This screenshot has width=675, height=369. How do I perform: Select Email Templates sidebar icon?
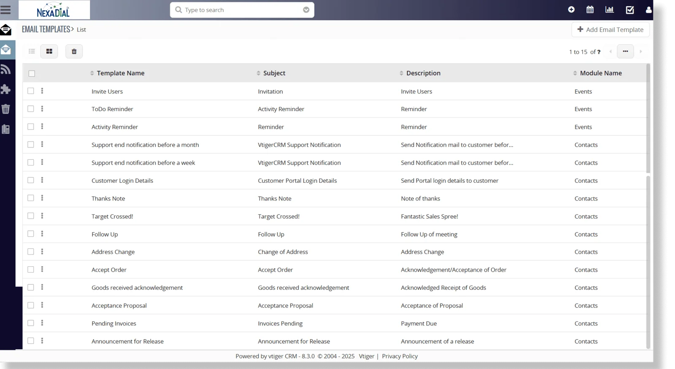(6, 50)
